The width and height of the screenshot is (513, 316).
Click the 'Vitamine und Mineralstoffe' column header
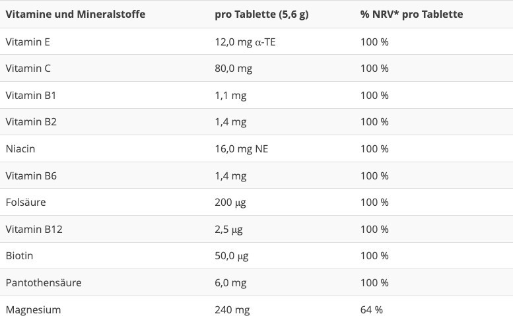tap(75, 14)
